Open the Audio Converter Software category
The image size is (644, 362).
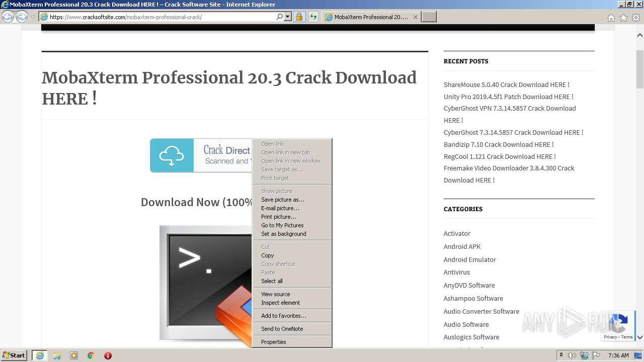point(481,311)
